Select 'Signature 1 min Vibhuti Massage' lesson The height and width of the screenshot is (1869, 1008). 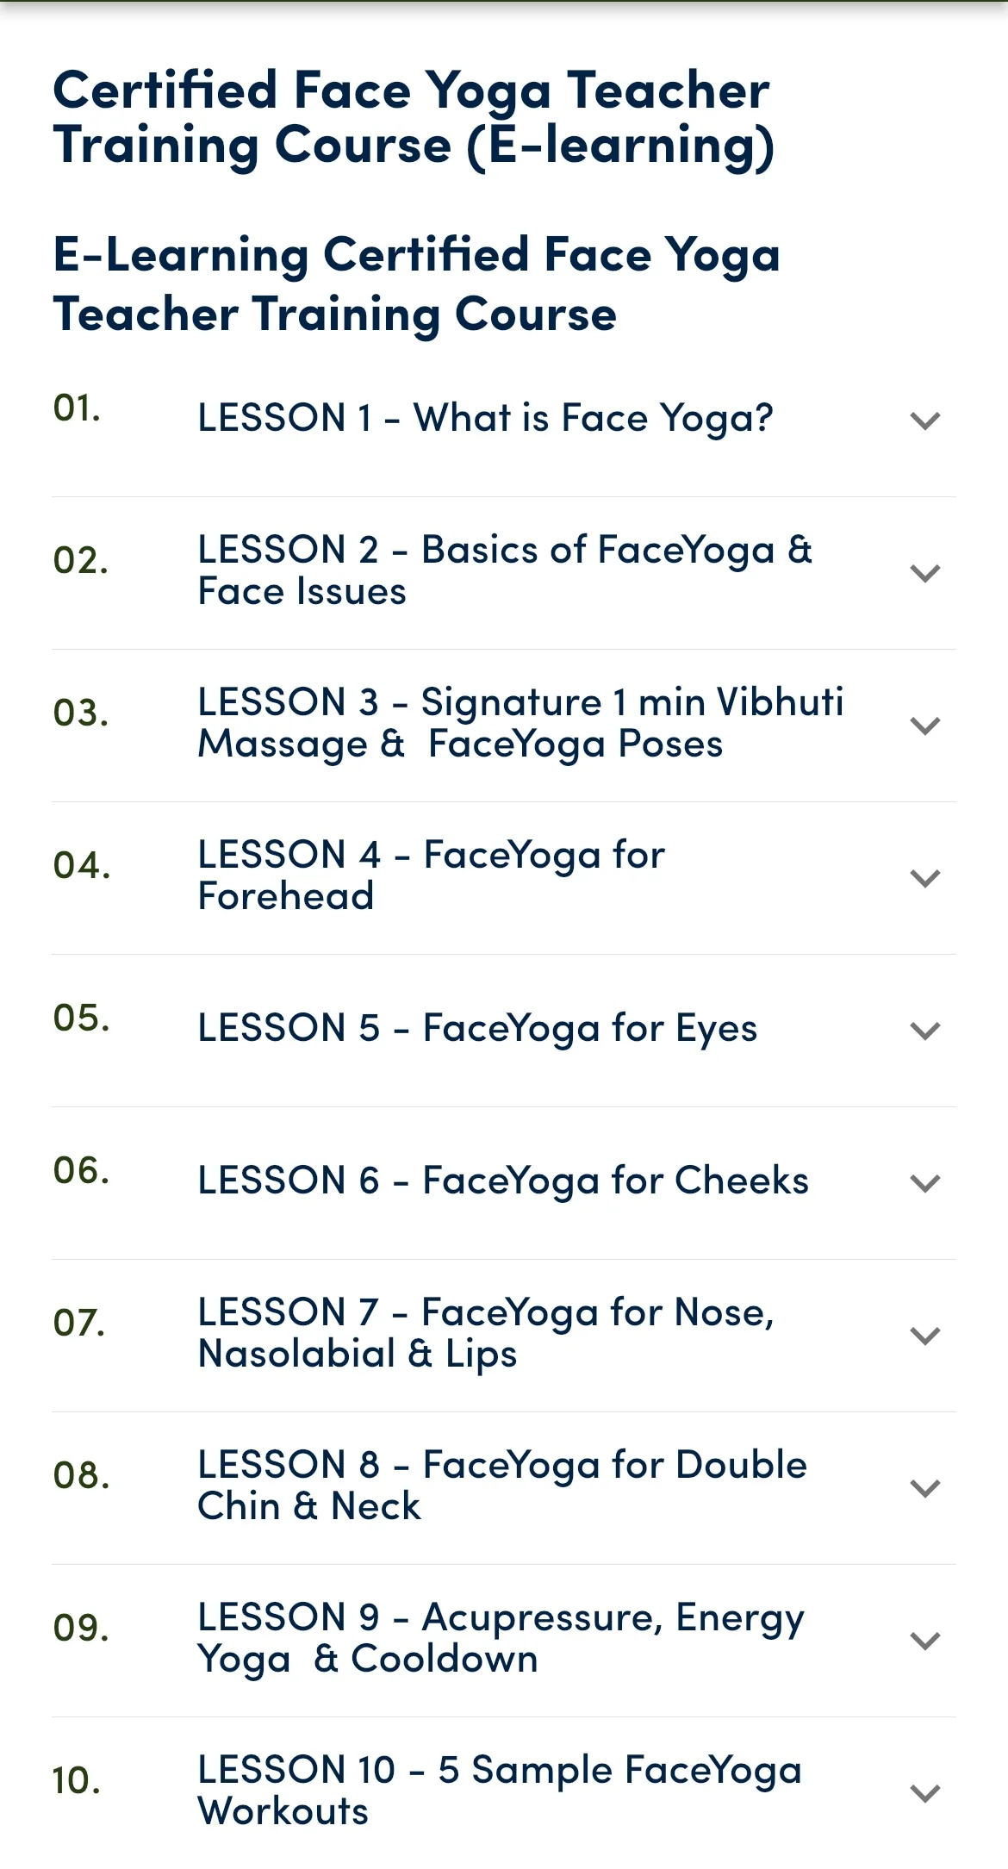pyautogui.click(x=520, y=723)
